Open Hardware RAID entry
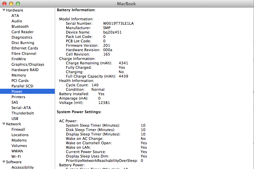The image size is (254, 169). pyautogui.click(x=25, y=70)
